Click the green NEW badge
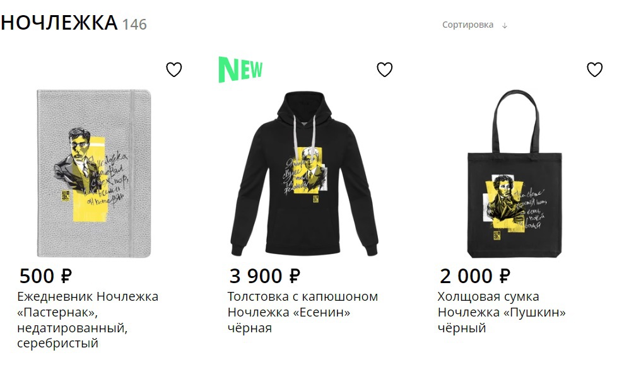 (x=240, y=69)
